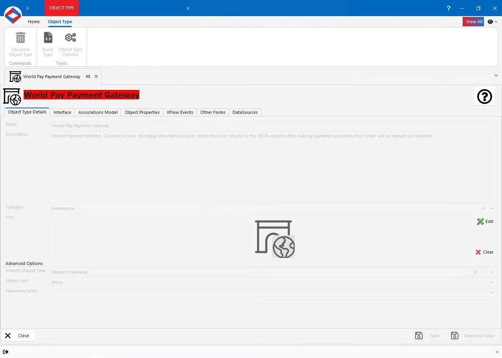Unpin the World Pay Payment Gateway tab
Image resolution: width=502 pixels, height=358 pixels.
88,77
